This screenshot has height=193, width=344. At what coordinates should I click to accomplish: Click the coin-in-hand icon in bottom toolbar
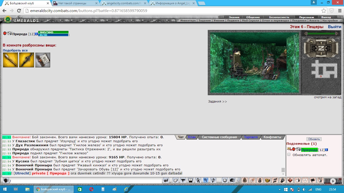coord(283,180)
